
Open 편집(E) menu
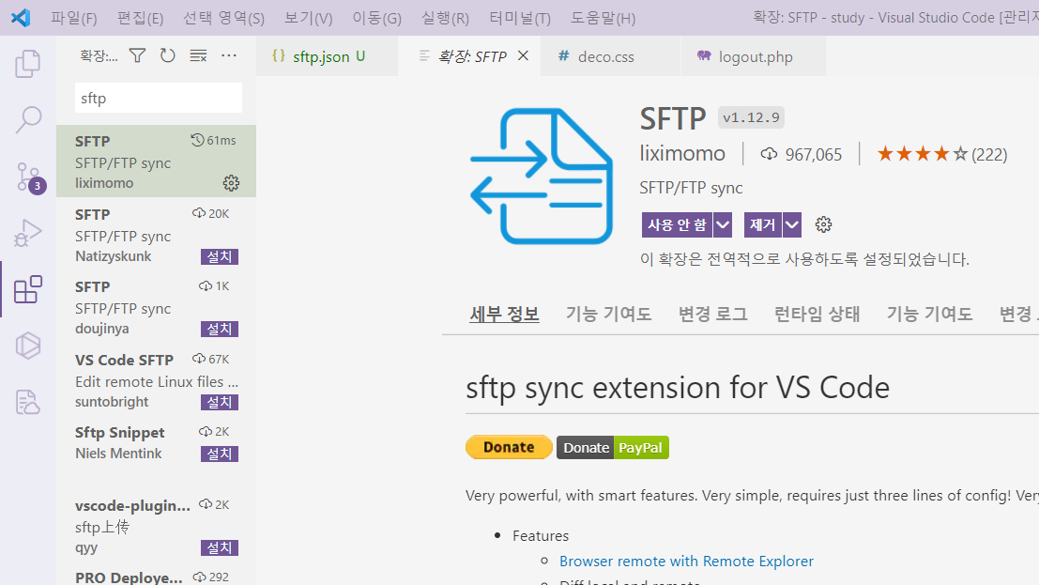[x=140, y=18]
